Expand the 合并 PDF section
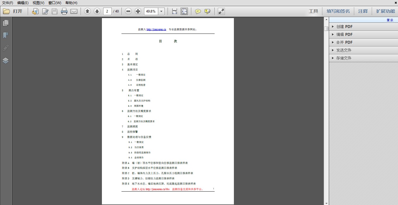 (x=363, y=42)
